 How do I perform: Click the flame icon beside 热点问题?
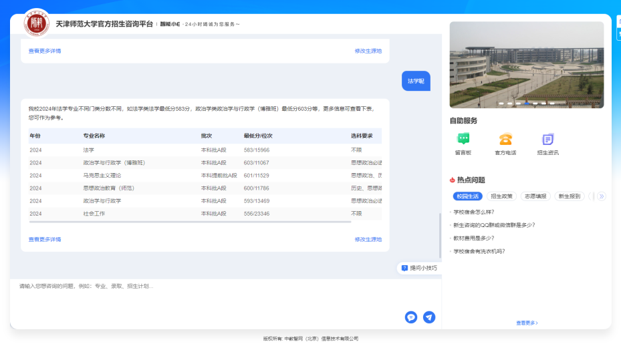tap(453, 180)
